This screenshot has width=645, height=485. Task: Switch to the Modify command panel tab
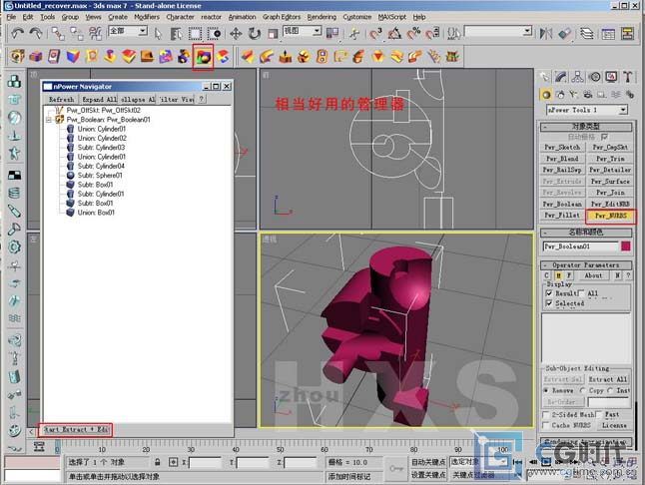tap(561, 77)
